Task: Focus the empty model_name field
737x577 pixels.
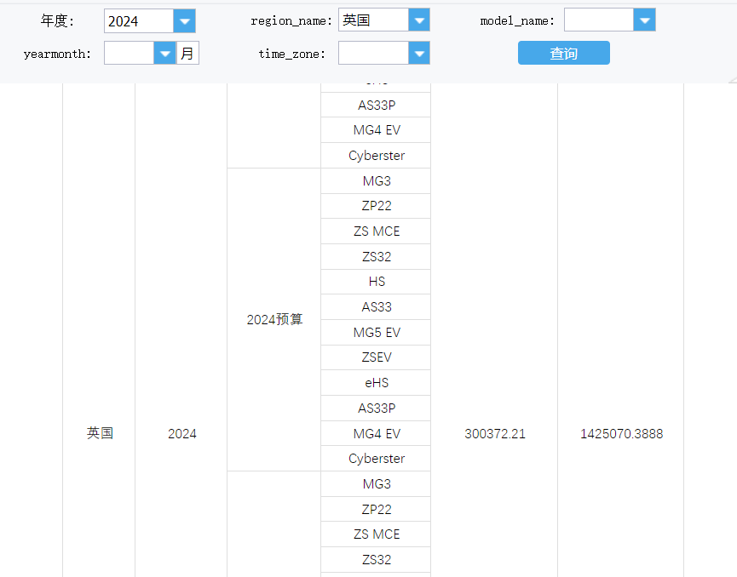Action: [599, 20]
